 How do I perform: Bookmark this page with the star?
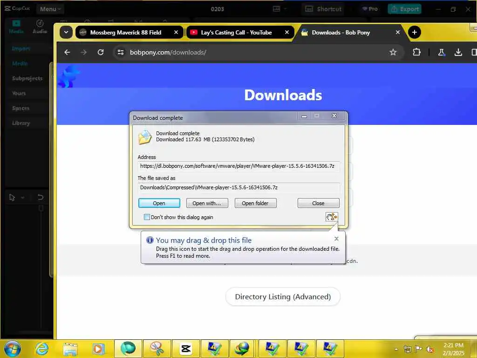[x=393, y=52]
